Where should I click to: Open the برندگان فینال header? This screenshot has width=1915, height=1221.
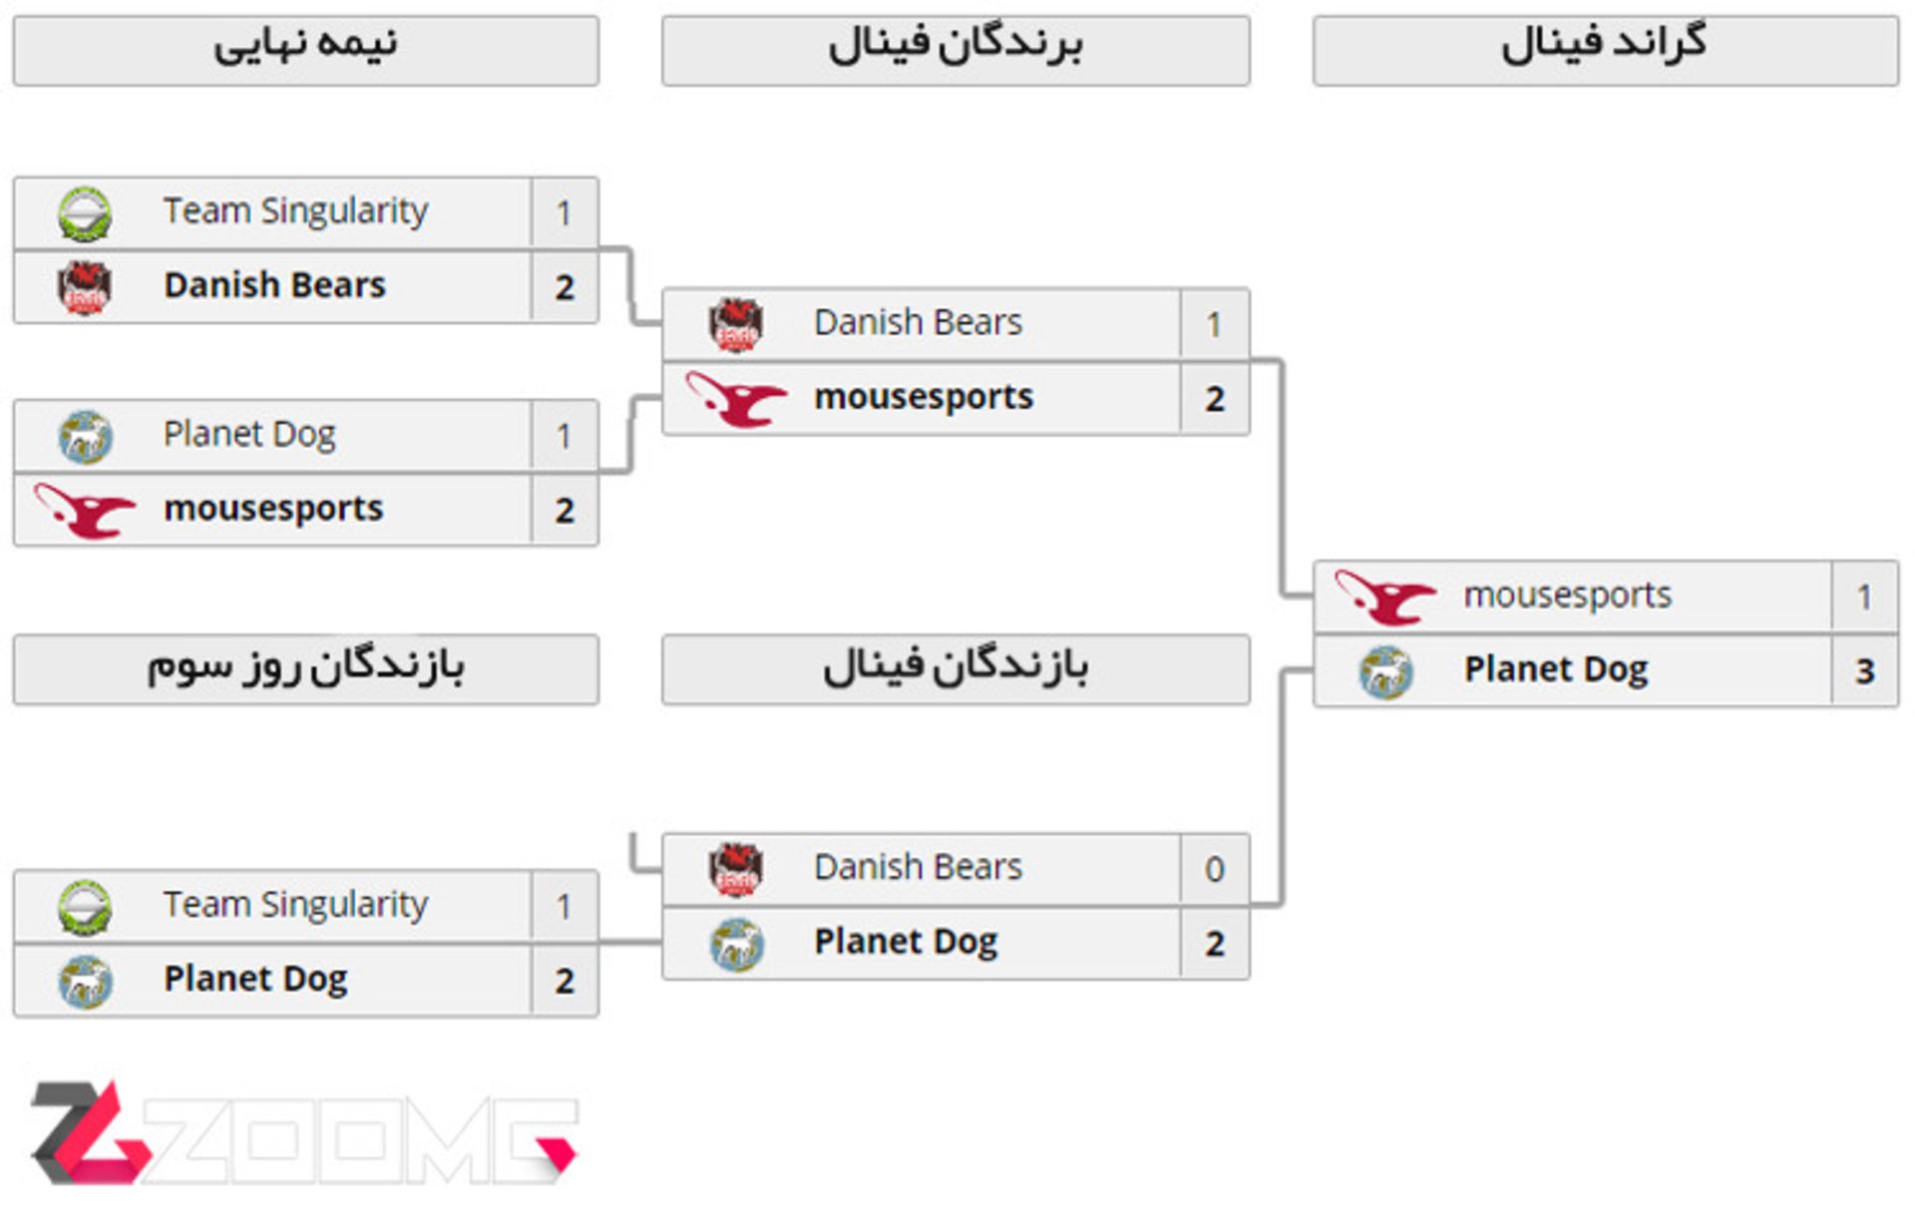click(x=956, y=50)
